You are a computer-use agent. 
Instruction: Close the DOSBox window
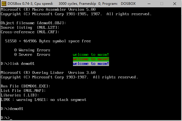(175, 4)
